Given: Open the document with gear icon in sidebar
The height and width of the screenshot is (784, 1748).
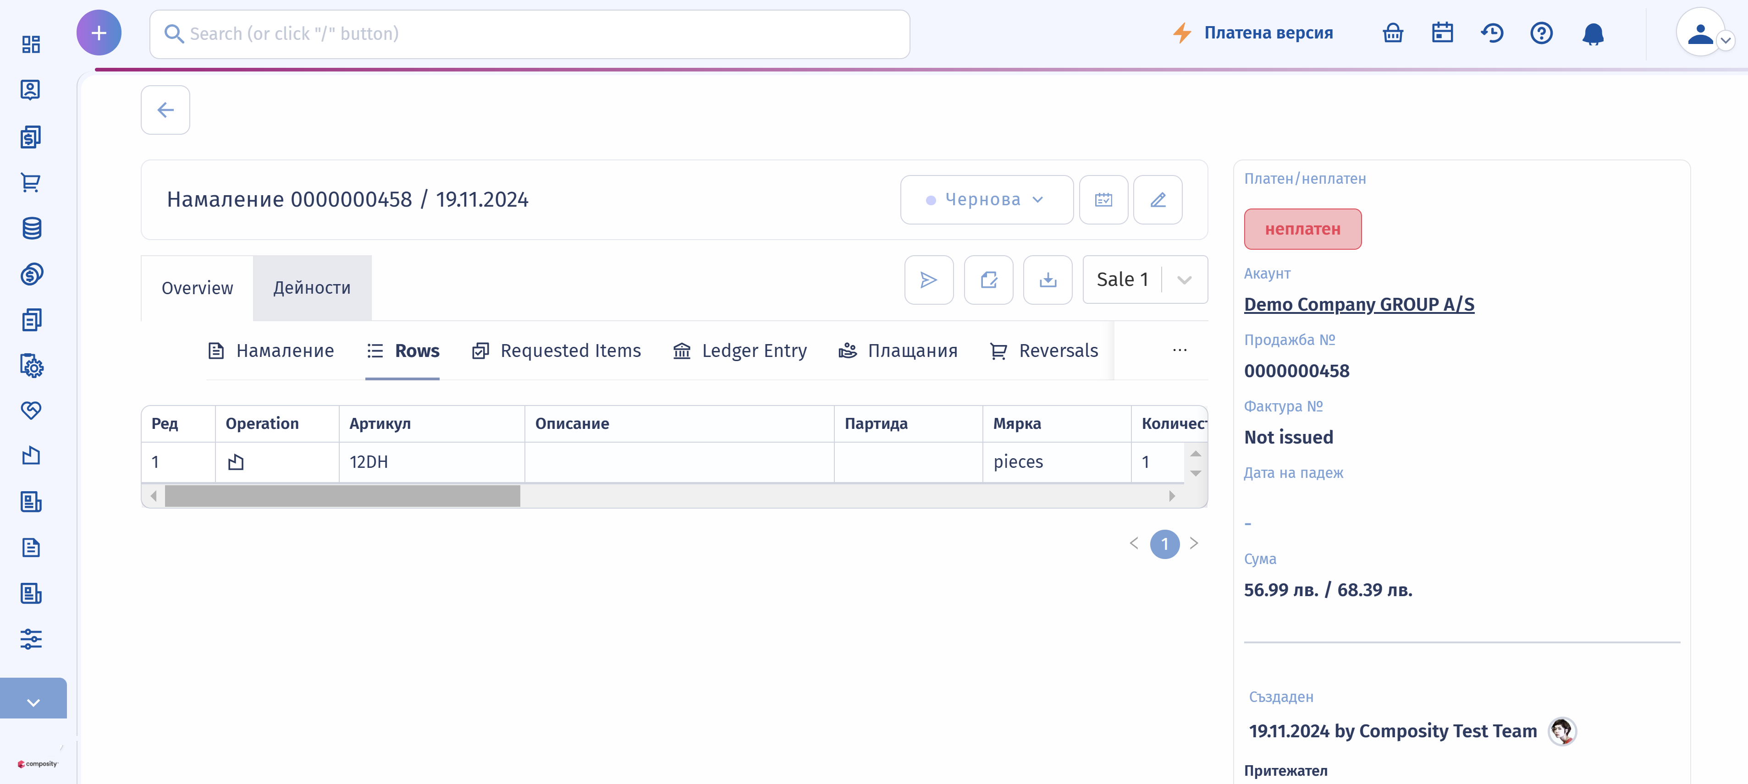Looking at the screenshot, I should (31, 366).
